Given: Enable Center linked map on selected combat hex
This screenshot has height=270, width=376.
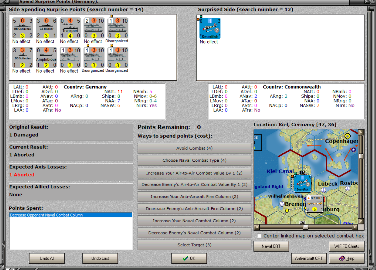Looking at the screenshot, I should click(x=259, y=236).
